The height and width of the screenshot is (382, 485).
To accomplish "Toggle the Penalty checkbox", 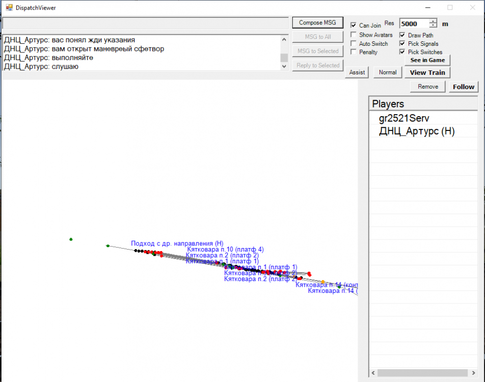I will coord(354,52).
